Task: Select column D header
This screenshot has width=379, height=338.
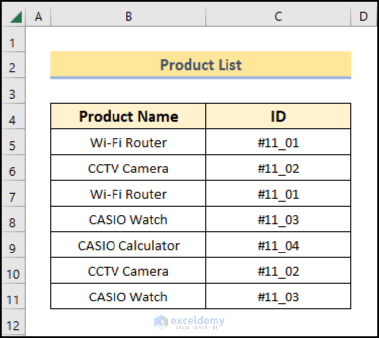Action: [364, 16]
